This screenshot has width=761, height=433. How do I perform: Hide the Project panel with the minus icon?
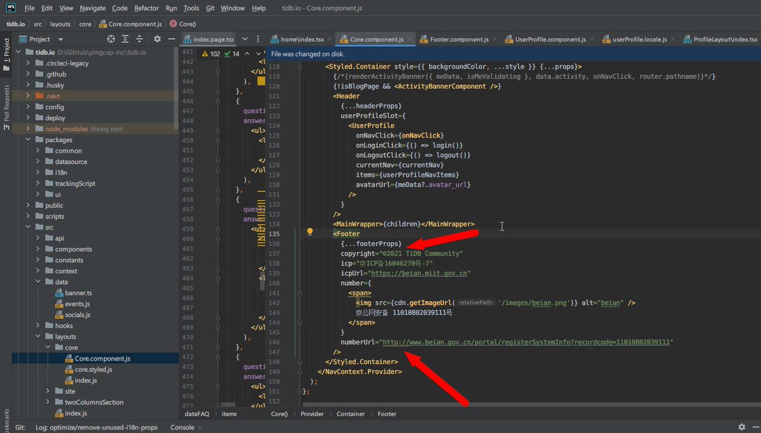tap(171, 39)
